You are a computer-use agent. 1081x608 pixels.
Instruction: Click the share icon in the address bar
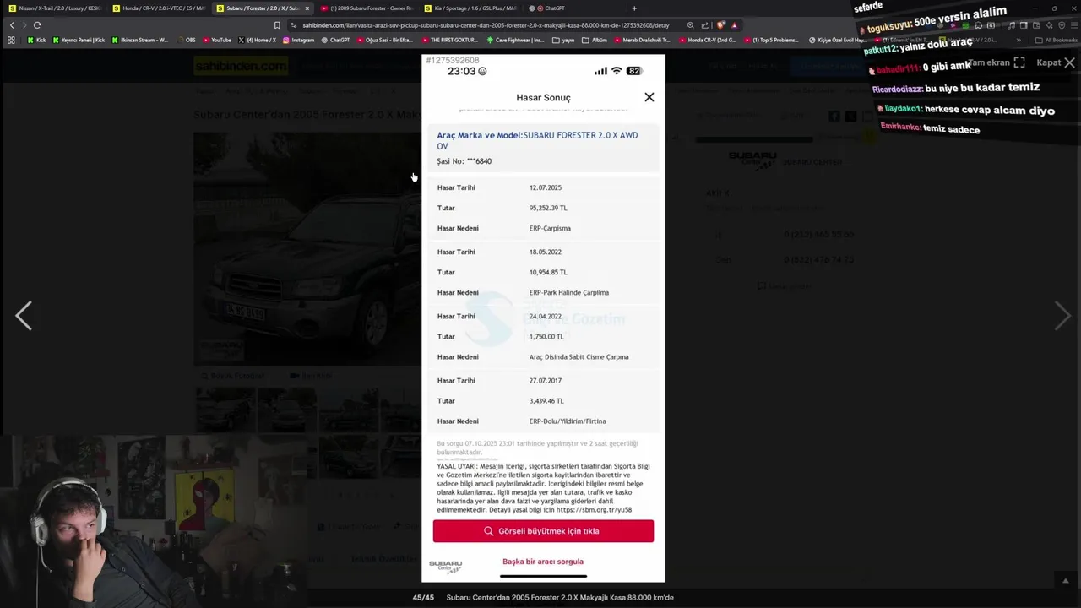705,25
